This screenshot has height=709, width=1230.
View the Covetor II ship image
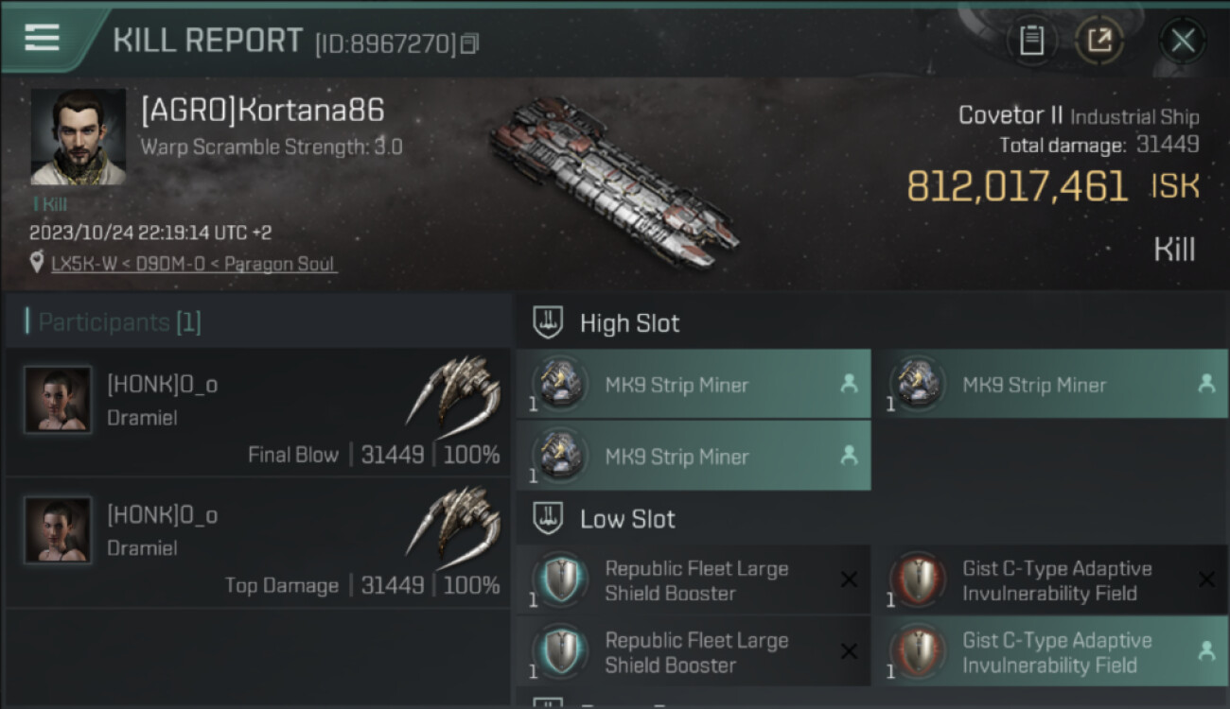[613, 182]
